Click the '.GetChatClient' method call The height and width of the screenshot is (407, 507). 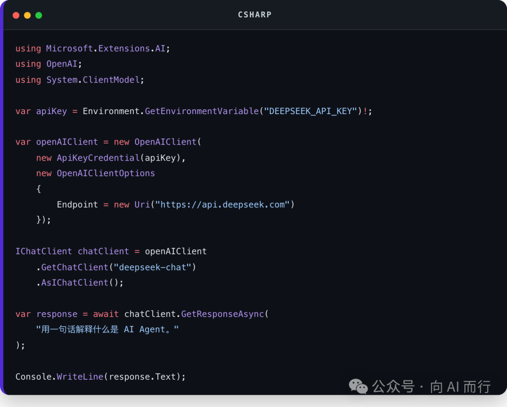pyautogui.click(x=72, y=268)
